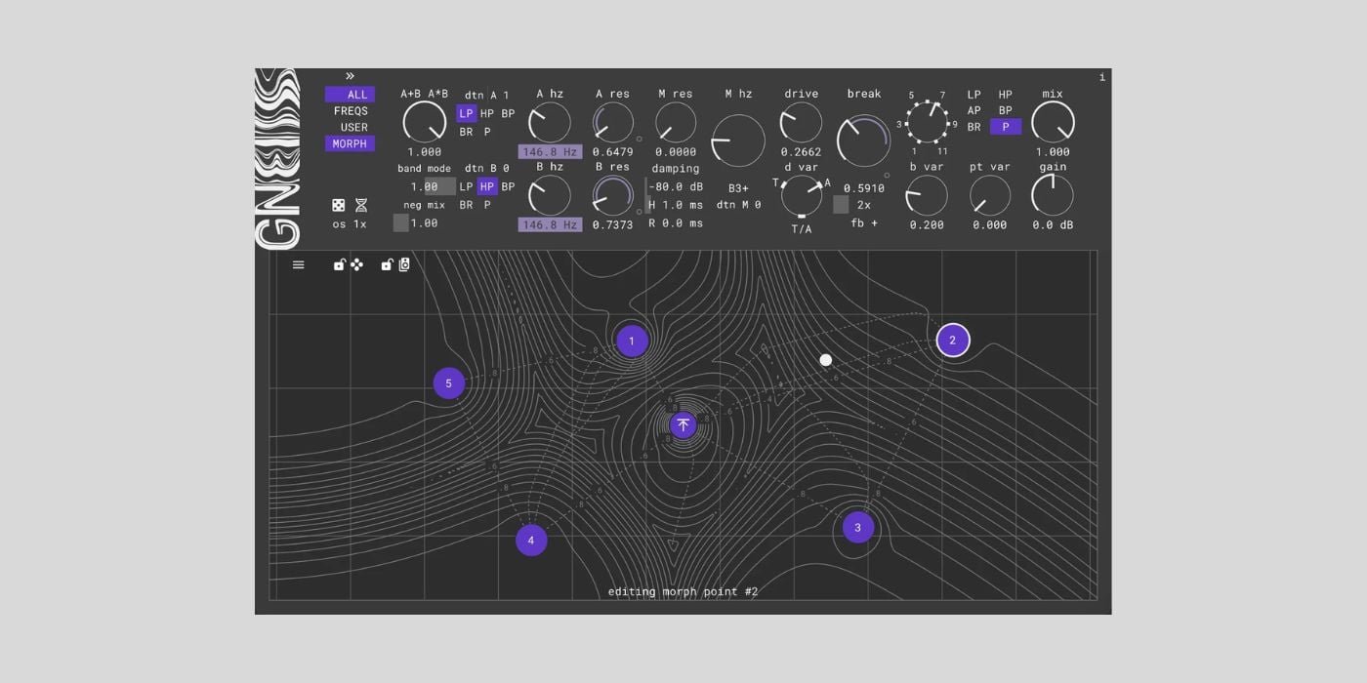Set filter A type to BP
Image resolution: width=1367 pixels, height=683 pixels.
508,113
